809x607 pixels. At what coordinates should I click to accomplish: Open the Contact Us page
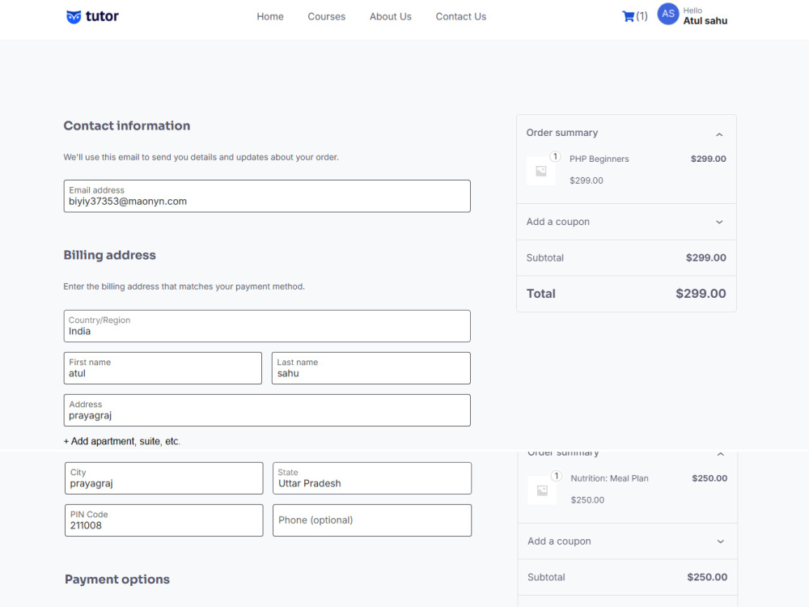click(461, 16)
